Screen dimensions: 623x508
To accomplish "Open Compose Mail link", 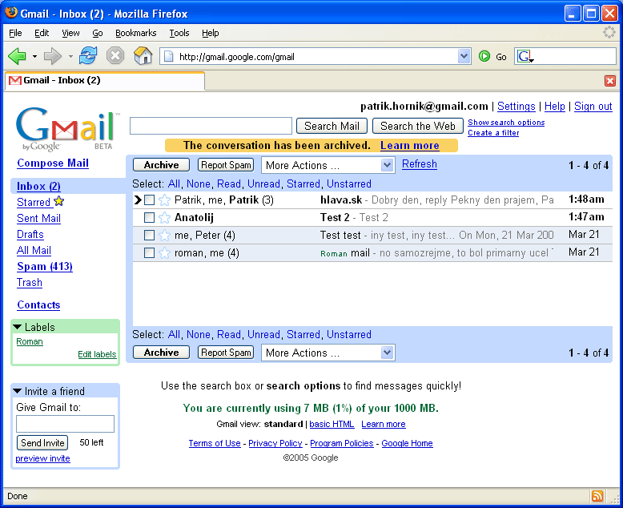I will [x=53, y=163].
